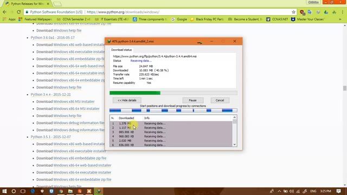Open File Explorer from taskbar
Screen dimensions: 347x195
coord(70,191)
